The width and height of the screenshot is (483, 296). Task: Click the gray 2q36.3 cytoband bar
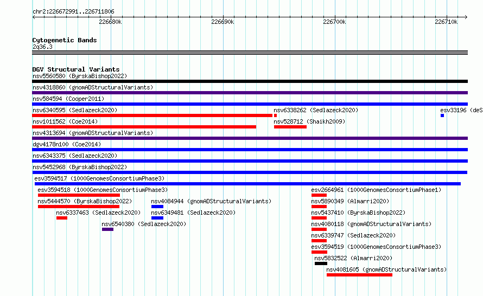click(x=250, y=53)
